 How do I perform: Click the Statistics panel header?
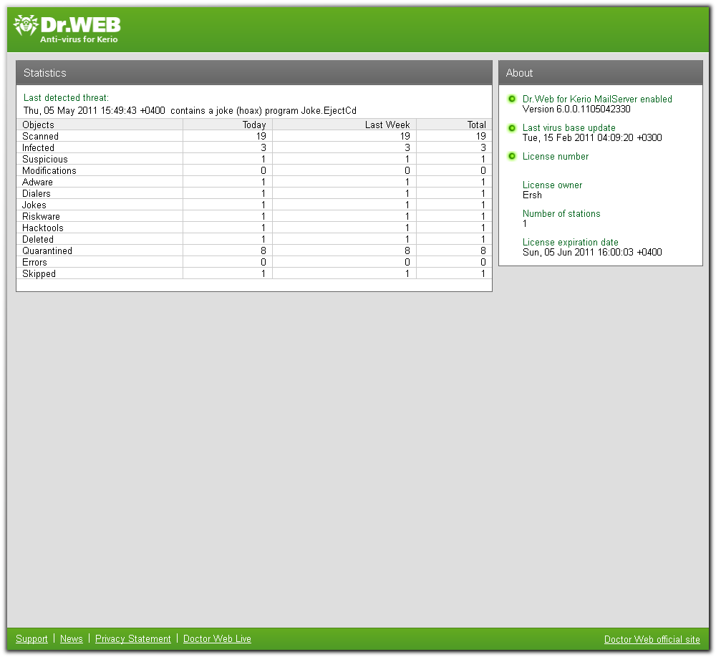(x=254, y=72)
